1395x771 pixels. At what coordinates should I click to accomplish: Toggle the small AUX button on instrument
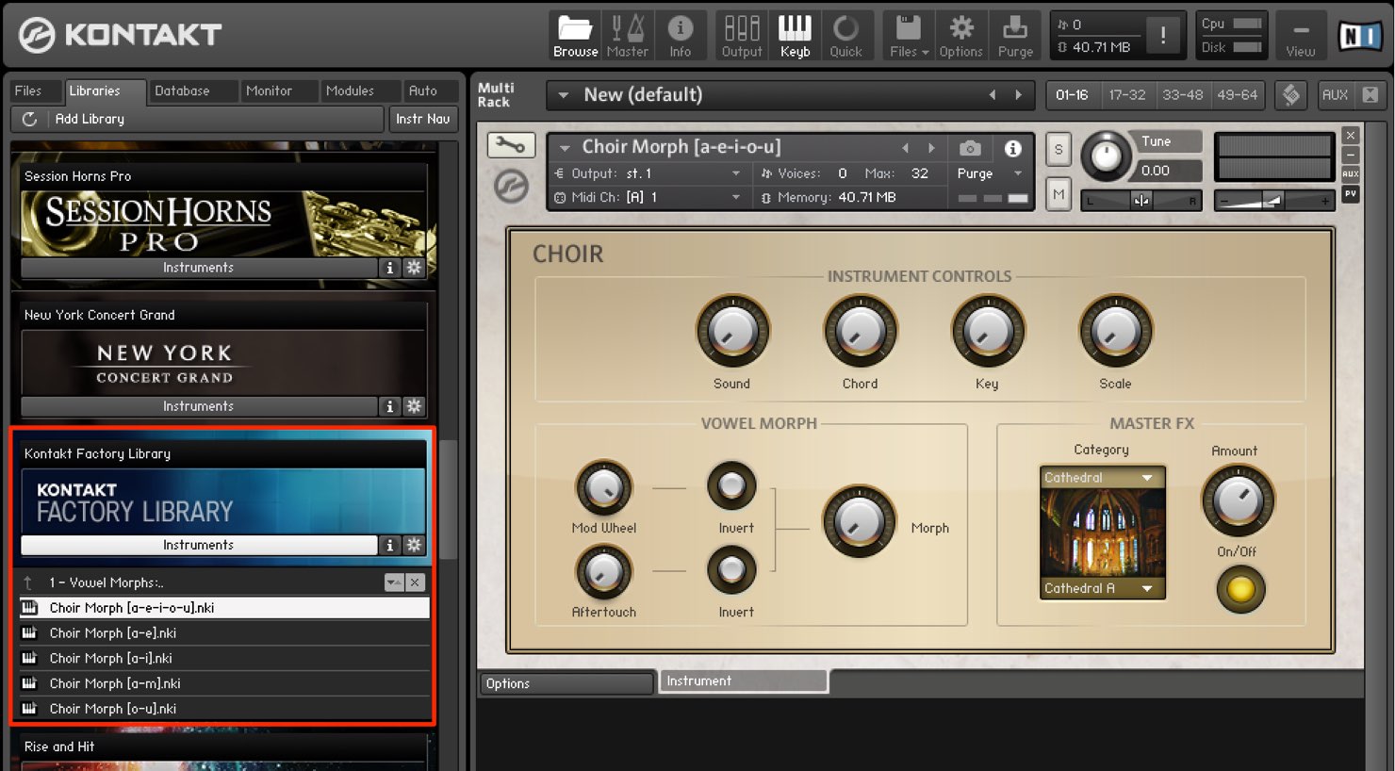pyautogui.click(x=1351, y=174)
